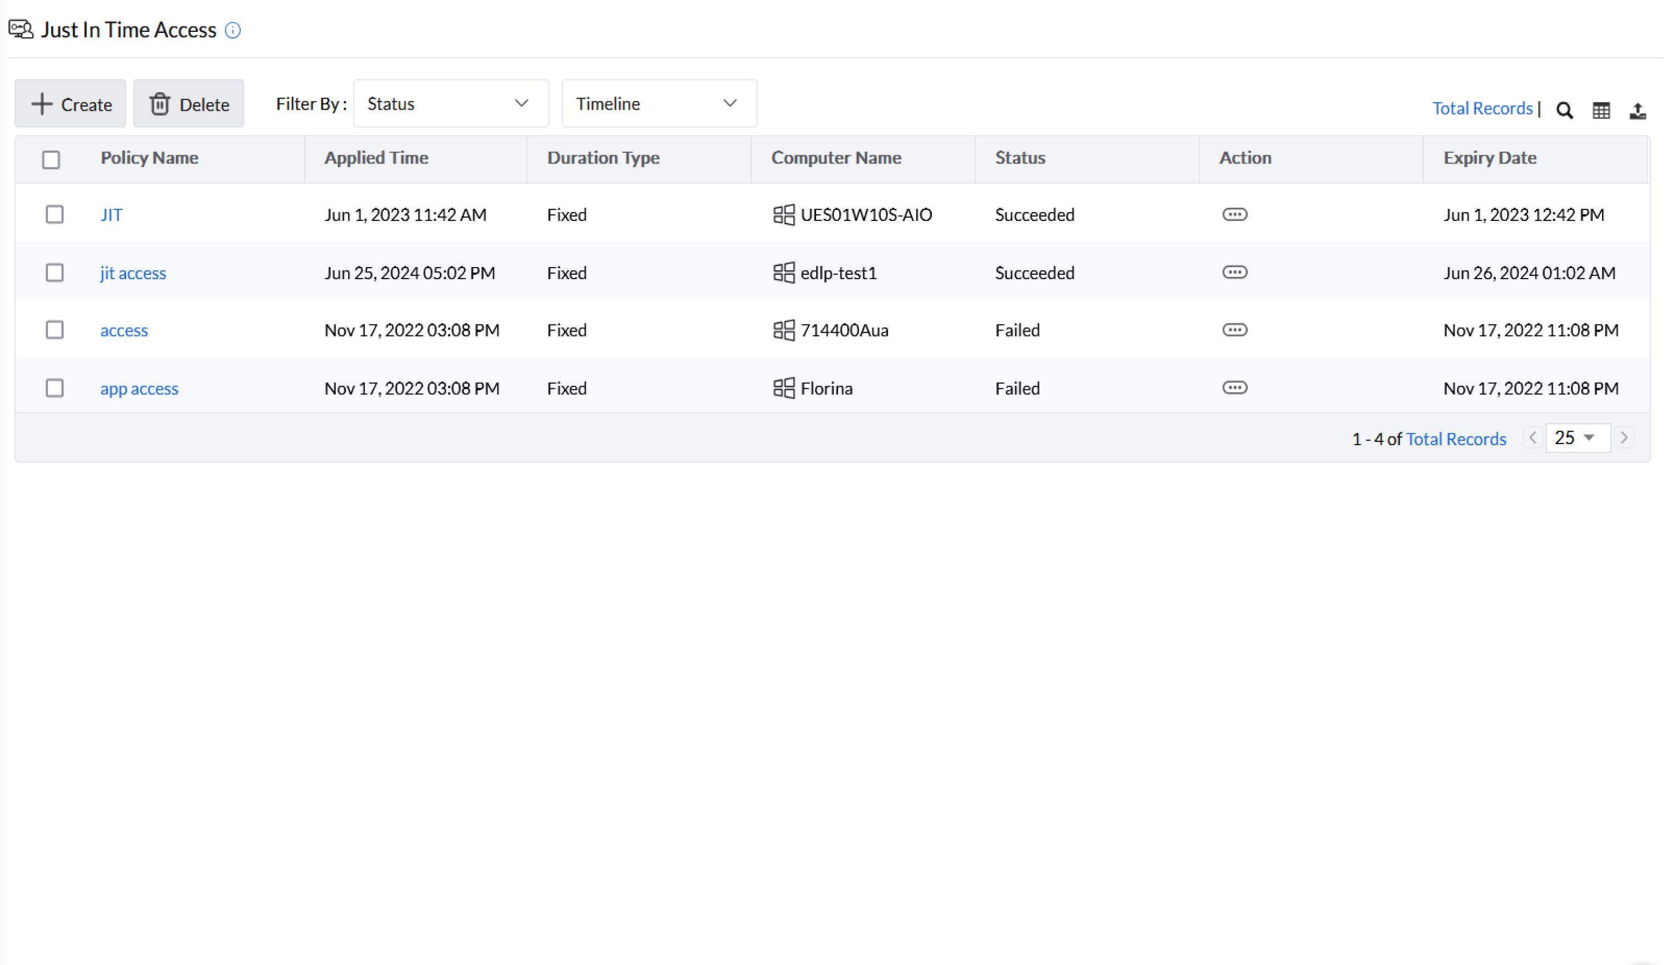Tick the checkbox for JIT policy
This screenshot has height=965, width=1675.
click(54, 215)
